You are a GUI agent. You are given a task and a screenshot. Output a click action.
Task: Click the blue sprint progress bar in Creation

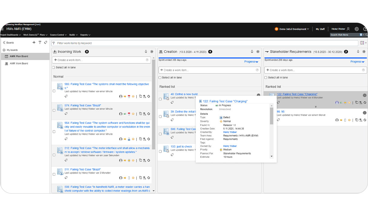[209, 57]
